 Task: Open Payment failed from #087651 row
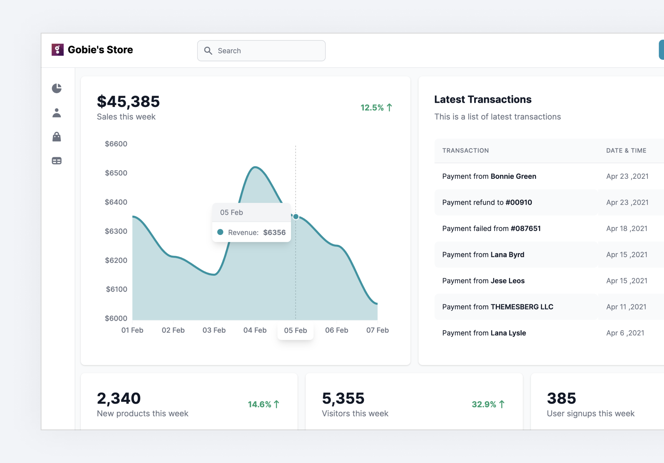(x=491, y=229)
